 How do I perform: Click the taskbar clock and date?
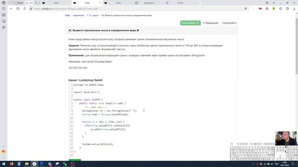tap(284, 164)
